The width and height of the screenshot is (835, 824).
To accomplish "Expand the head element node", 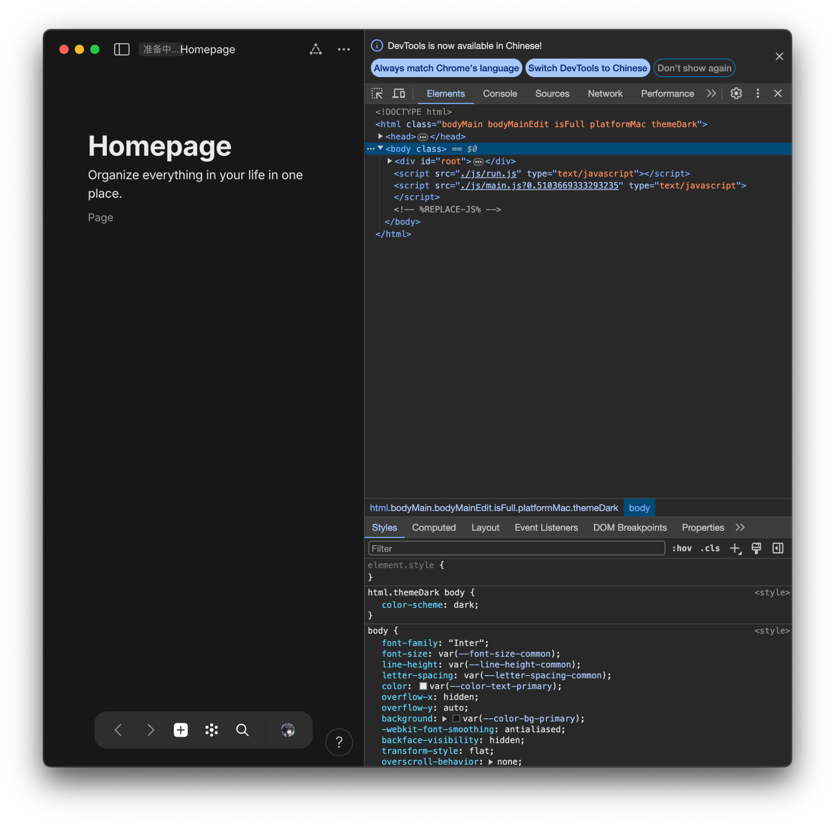I will (x=380, y=136).
